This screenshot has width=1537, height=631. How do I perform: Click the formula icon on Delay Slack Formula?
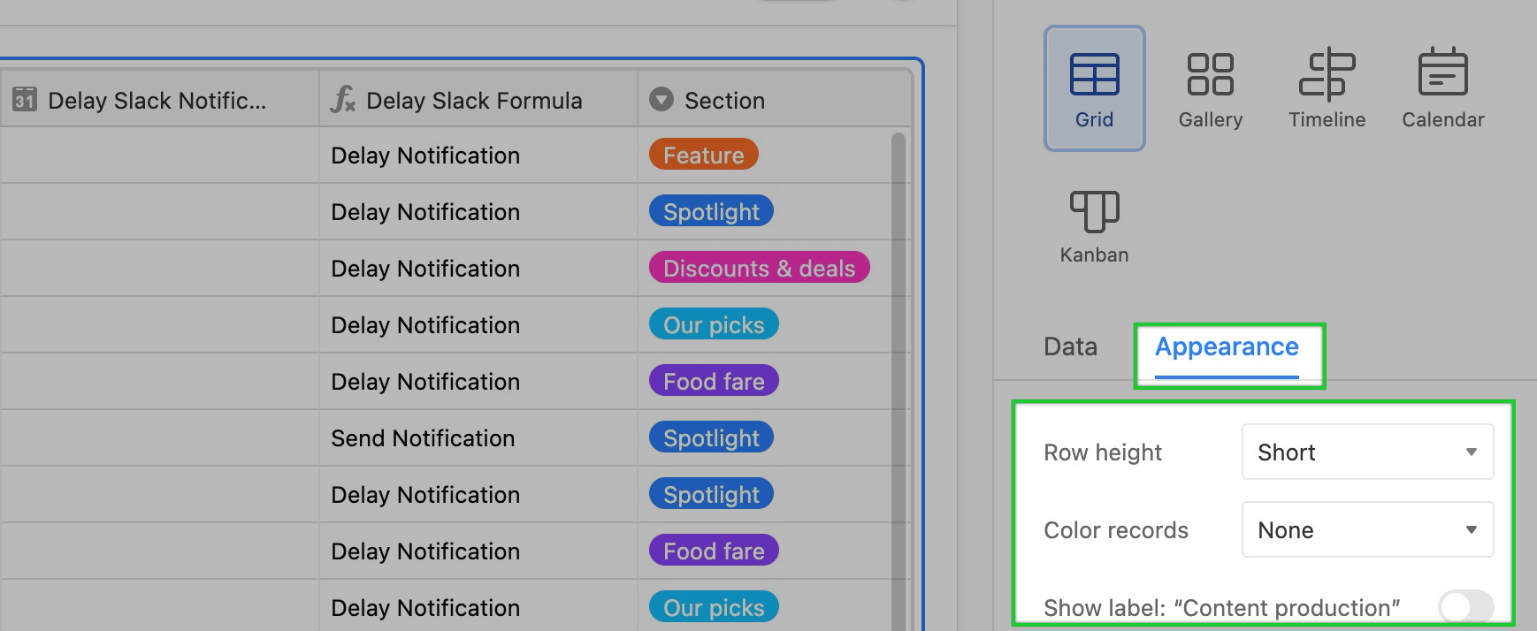click(x=342, y=99)
